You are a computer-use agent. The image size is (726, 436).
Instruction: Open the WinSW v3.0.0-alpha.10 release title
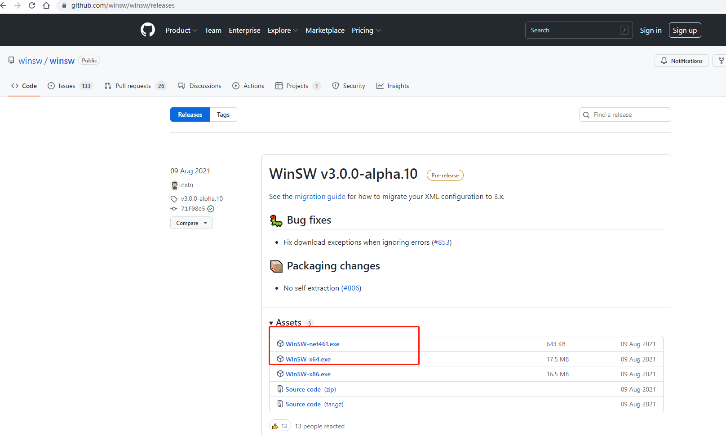point(343,174)
